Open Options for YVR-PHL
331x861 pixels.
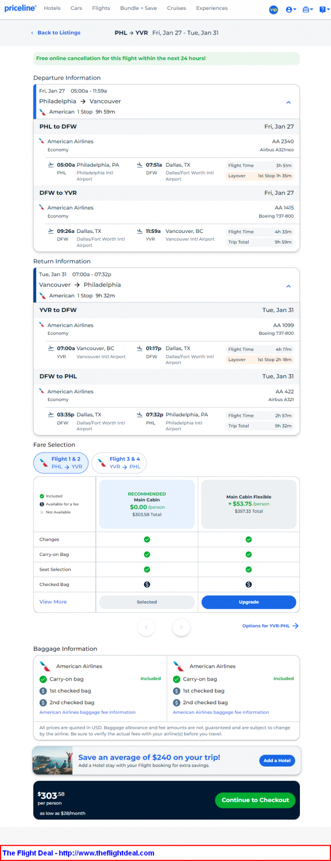click(x=270, y=626)
